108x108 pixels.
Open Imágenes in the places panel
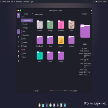click(x=27, y=42)
